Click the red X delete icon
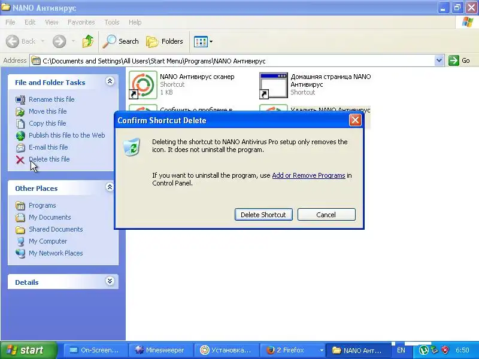The height and width of the screenshot is (359, 479). (x=20, y=160)
